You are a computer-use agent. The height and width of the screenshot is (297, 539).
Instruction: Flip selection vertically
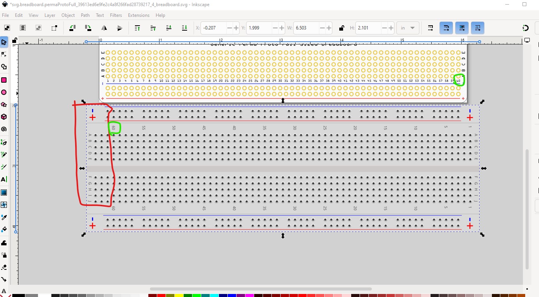(119, 28)
